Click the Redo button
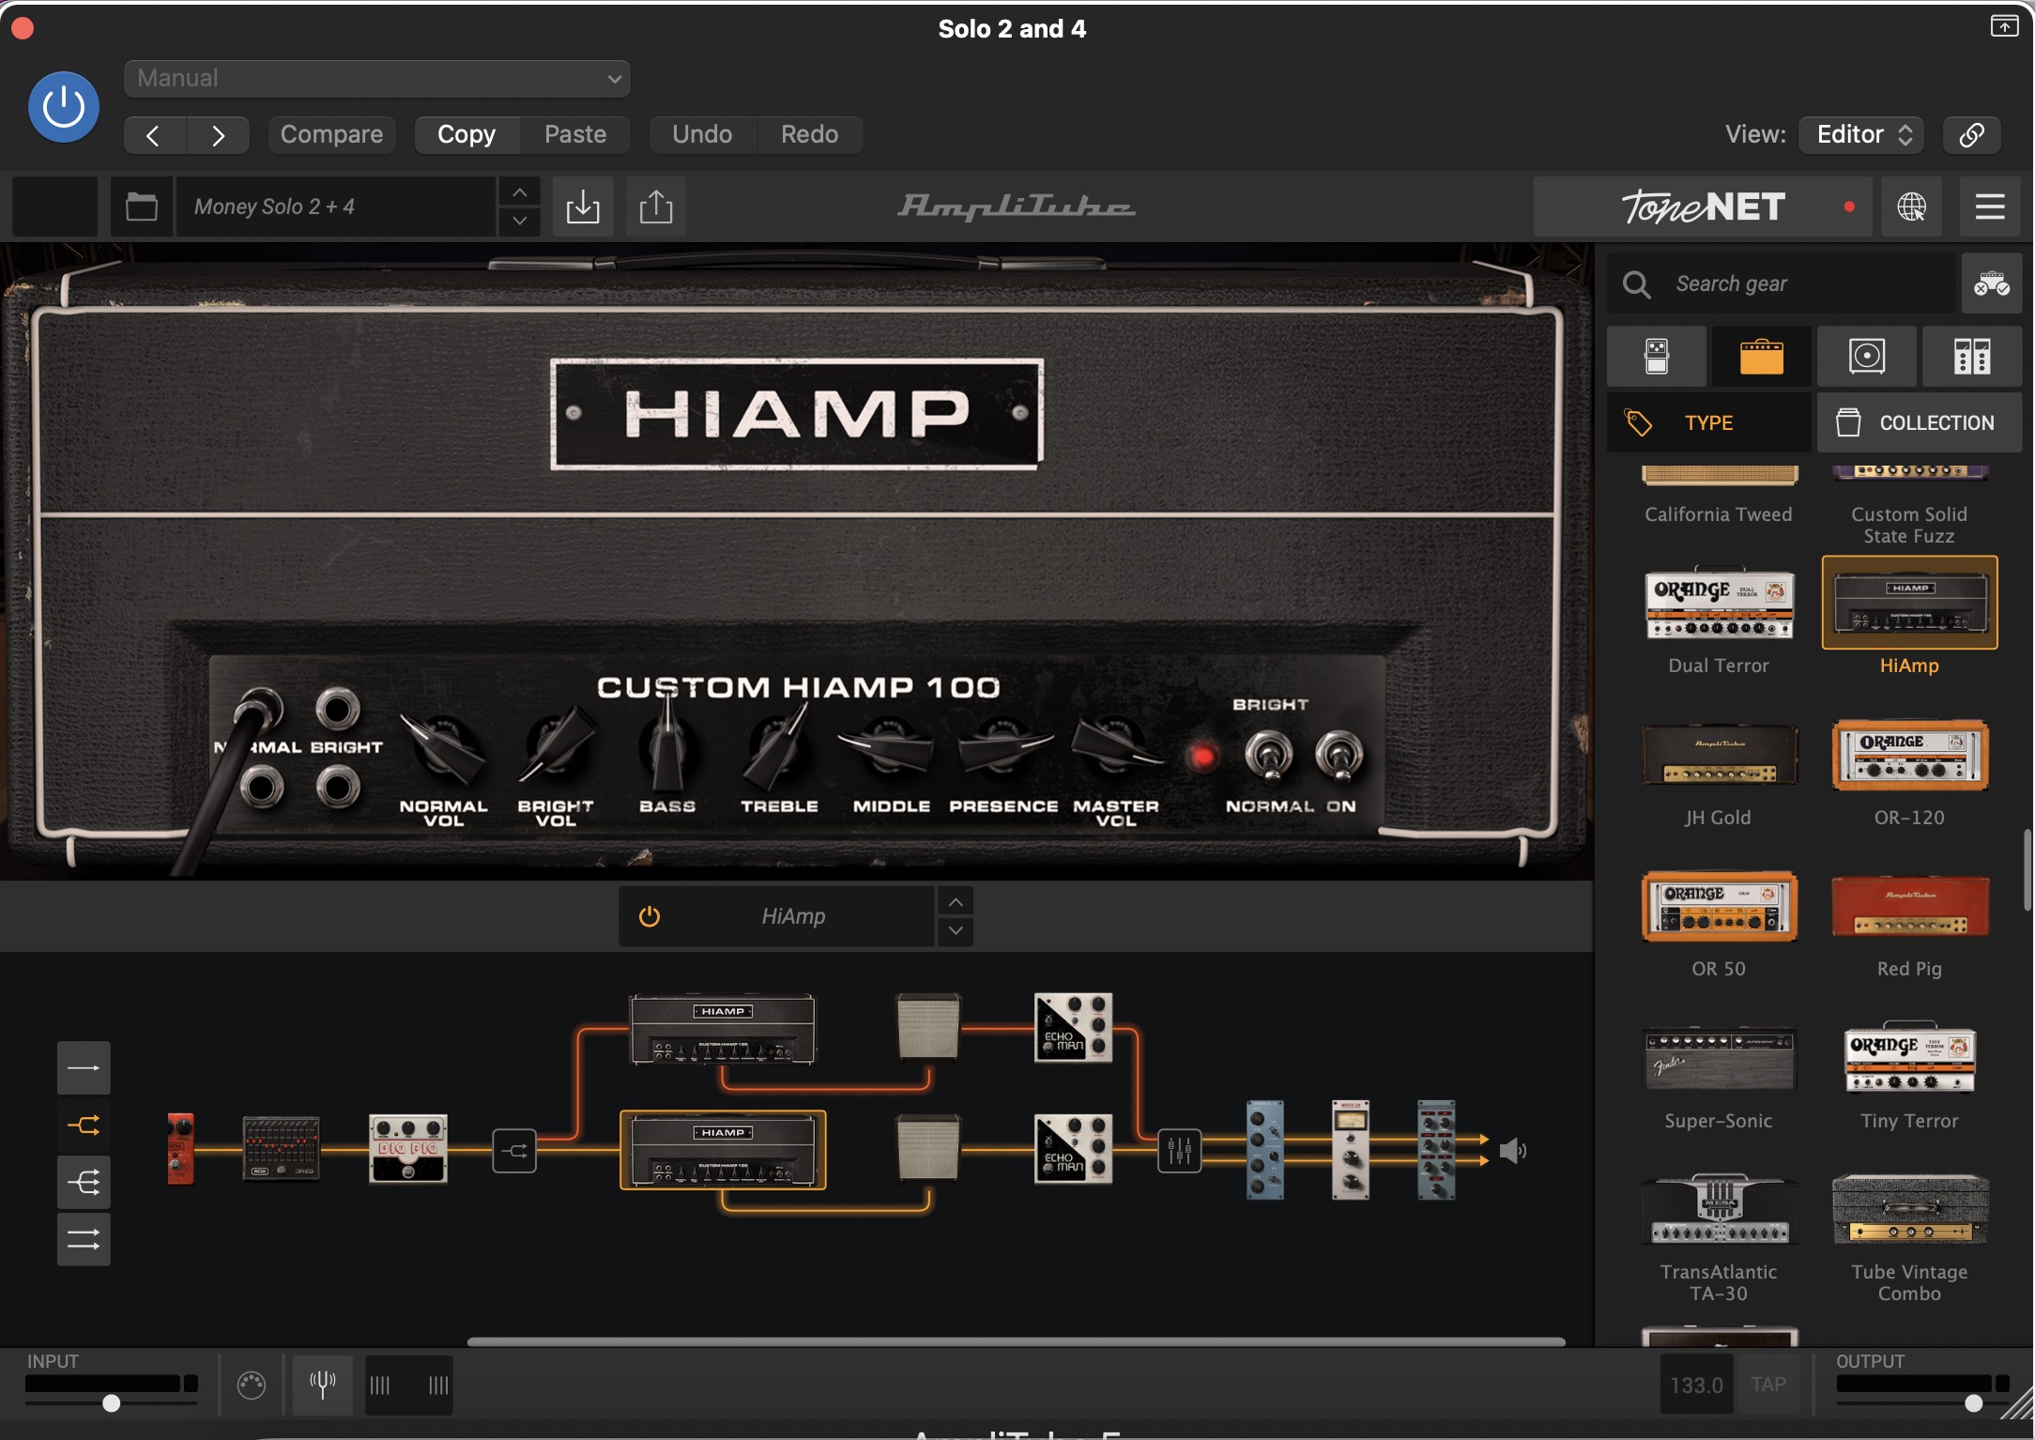The height and width of the screenshot is (1440, 2035). pos(810,135)
